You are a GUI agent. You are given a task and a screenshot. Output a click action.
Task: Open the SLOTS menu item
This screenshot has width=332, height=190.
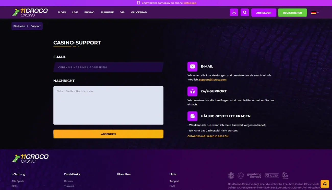(62, 12)
